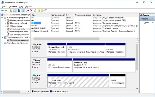Select the SAMSUNG (E:) volume row
Image resolution: width=155 pixels, height=97 pixels.
85,28
